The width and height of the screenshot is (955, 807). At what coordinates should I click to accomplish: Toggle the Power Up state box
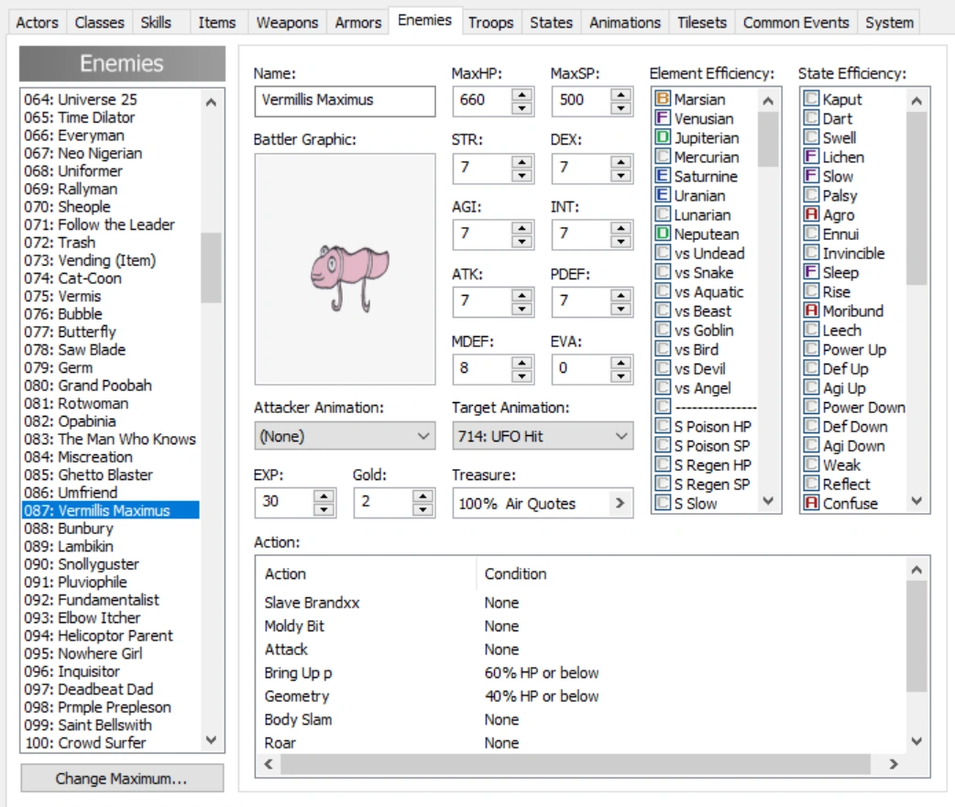pos(811,349)
